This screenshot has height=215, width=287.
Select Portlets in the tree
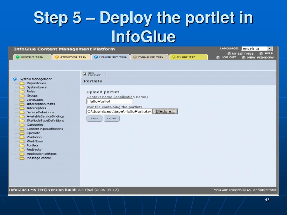click(33, 145)
